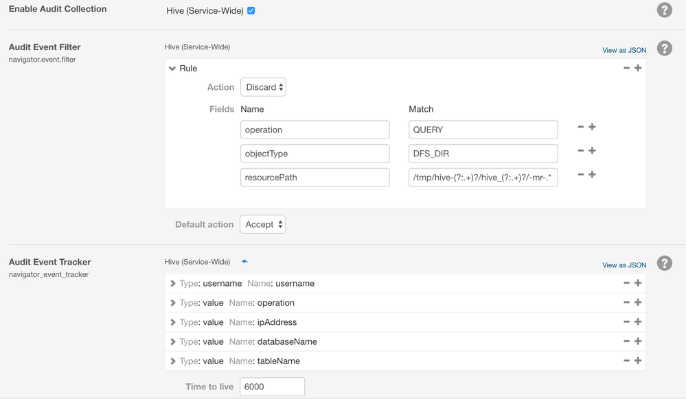Remove the objectType field row

(581, 151)
